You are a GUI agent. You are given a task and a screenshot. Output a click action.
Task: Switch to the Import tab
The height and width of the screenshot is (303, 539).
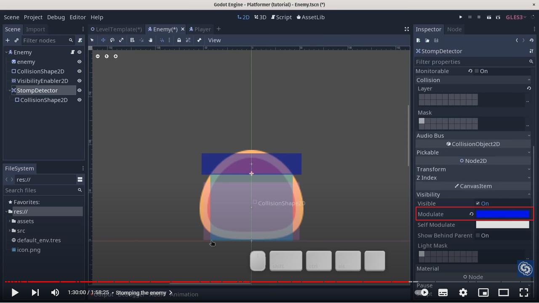tap(35, 29)
